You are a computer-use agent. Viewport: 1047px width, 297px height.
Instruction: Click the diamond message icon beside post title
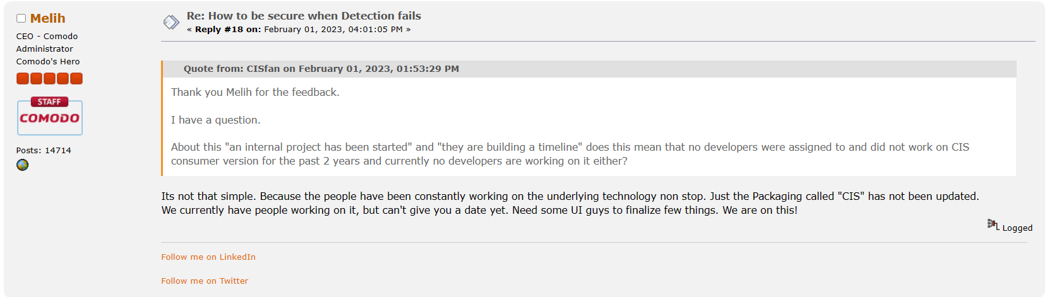tap(171, 23)
